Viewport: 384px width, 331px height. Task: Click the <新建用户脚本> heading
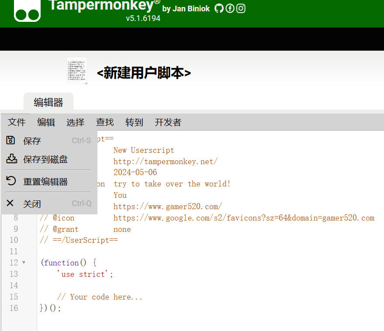[144, 73]
